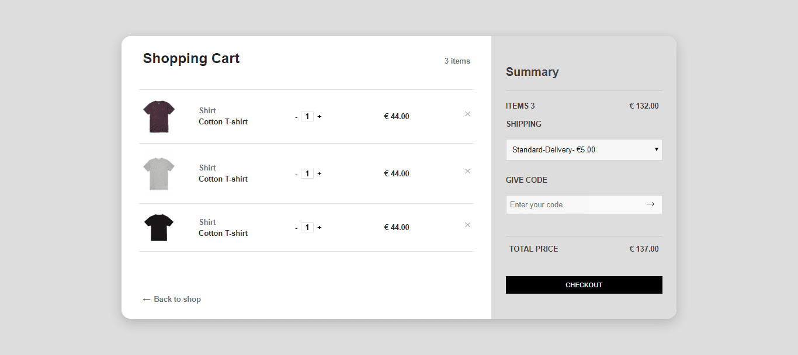View the grey shirt thumbnail
Image resolution: width=798 pixels, height=355 pixels.
[158, 172]
